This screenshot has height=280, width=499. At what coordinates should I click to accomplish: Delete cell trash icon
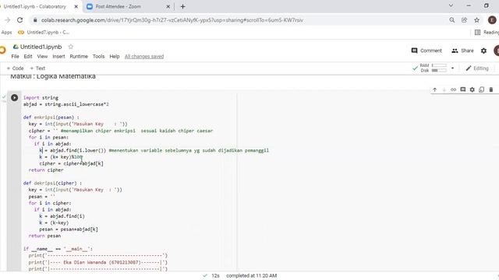pos(491,90)
